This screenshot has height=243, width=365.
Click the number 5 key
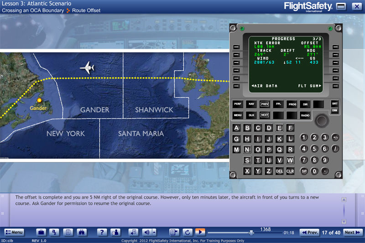tap(314, 148)
